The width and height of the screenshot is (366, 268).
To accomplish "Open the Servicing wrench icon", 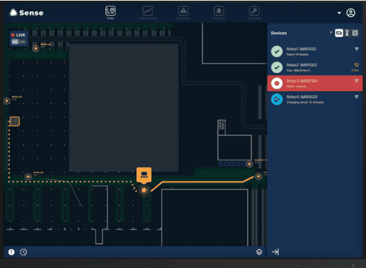I will [254, 13].
